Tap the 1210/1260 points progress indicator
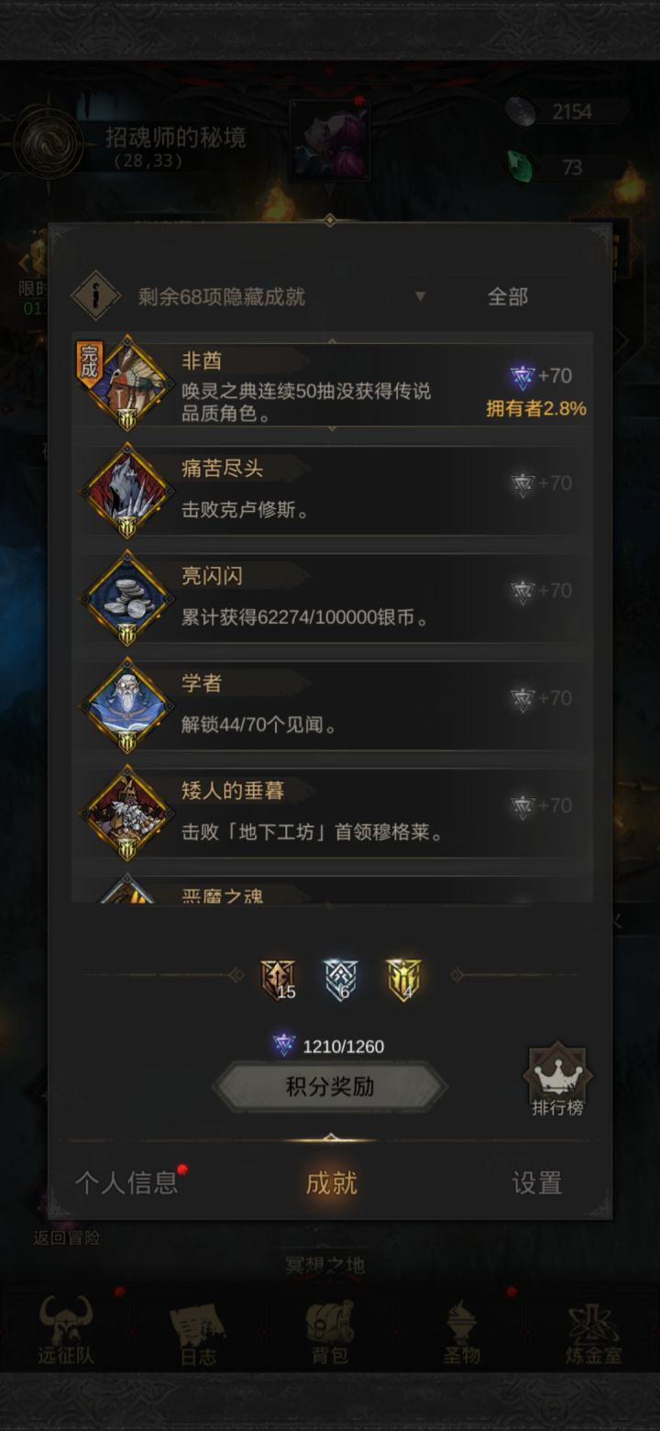Viewport: 660px width, 1431px height. click(329, 1046)
